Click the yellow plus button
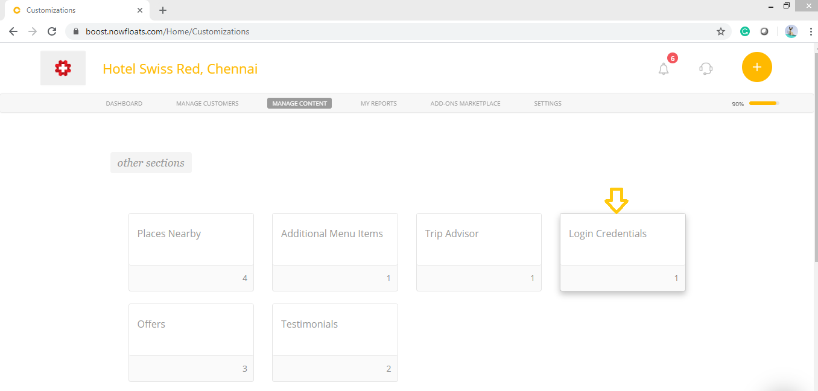The width and height of the screenshot is (818, 391). [756, 67]
